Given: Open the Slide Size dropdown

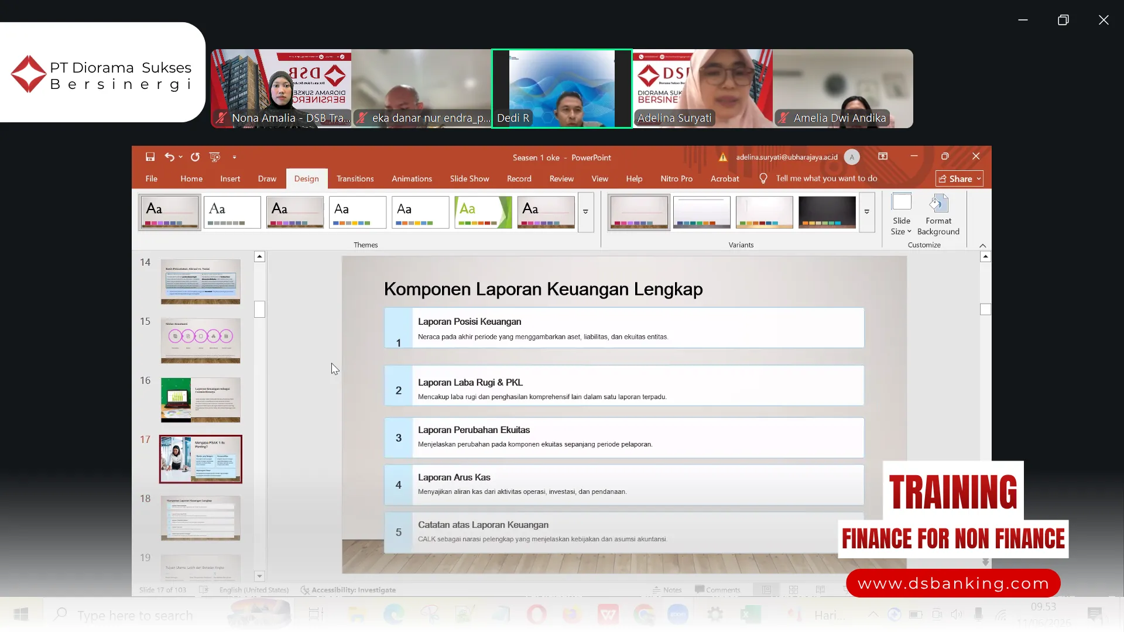Looking at the screenshot, I should (901, 215).
